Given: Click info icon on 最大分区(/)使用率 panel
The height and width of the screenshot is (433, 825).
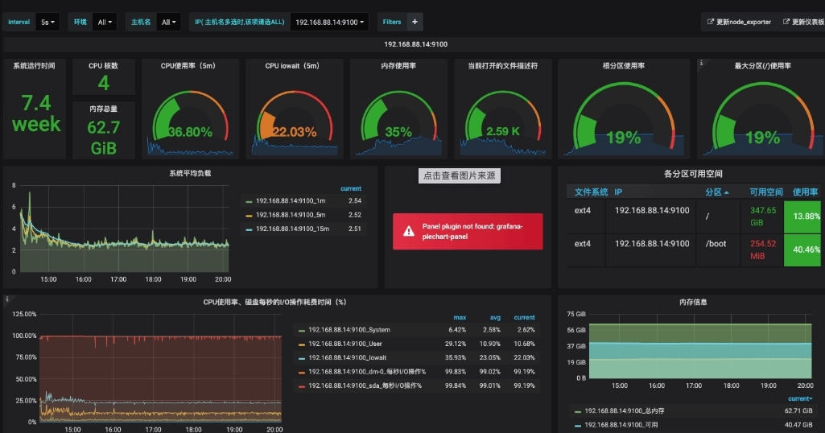Looking at the screenshot, I should click(701, 63).
